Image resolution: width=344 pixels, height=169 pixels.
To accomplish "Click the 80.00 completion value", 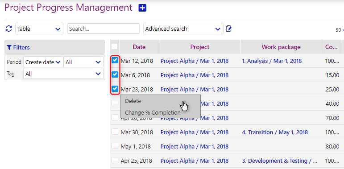I will tap(332, 146).
